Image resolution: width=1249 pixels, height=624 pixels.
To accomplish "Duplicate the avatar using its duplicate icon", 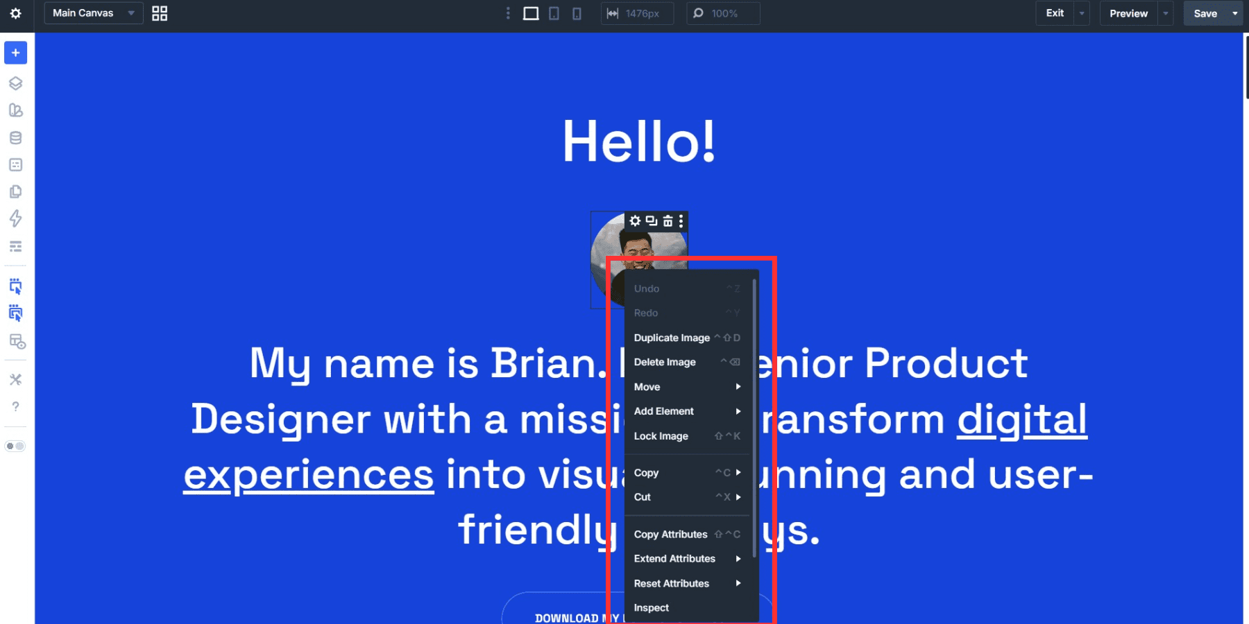I will (x=651, y=221).
